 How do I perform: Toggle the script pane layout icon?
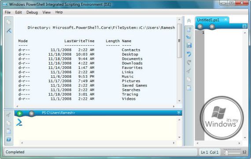[x=244, y=26]
